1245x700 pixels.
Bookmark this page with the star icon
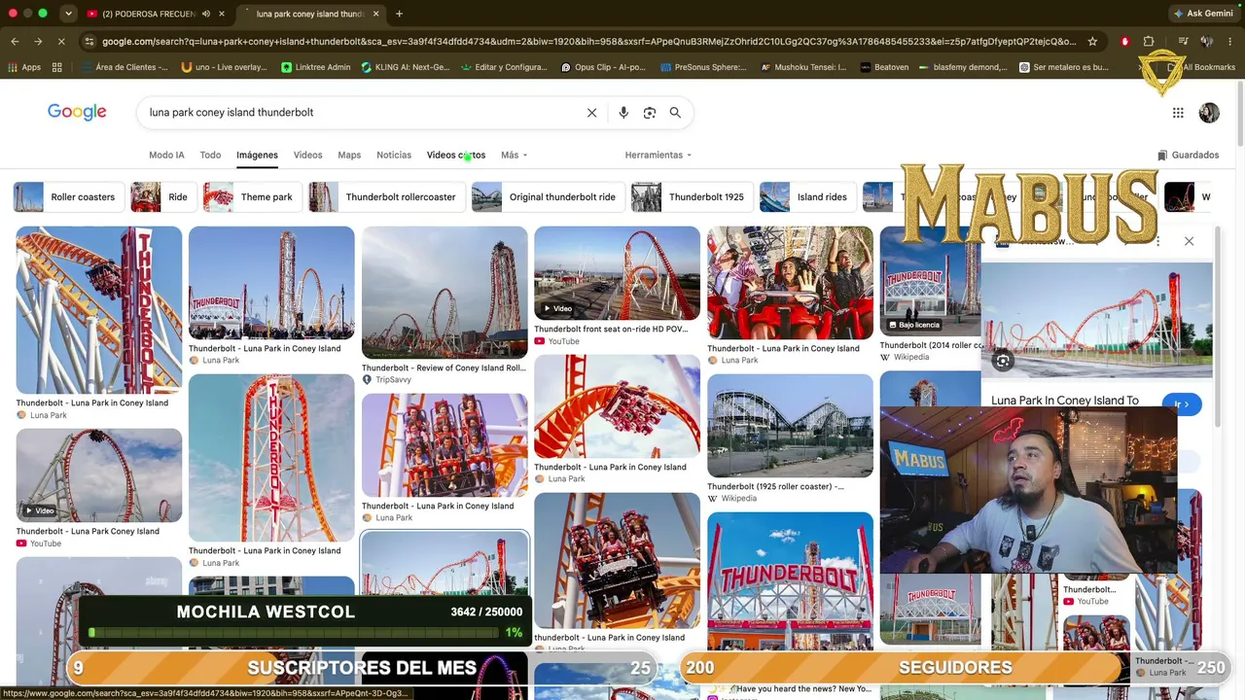(x=1092, y=42)
